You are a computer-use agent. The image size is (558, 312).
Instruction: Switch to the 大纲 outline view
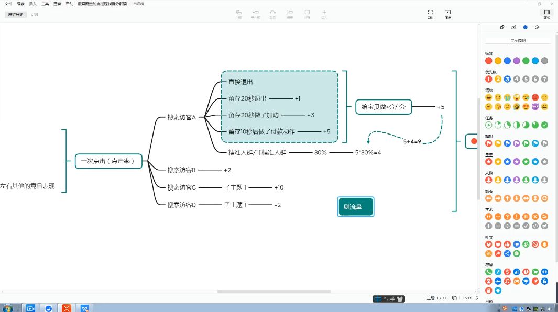point(34,15)
